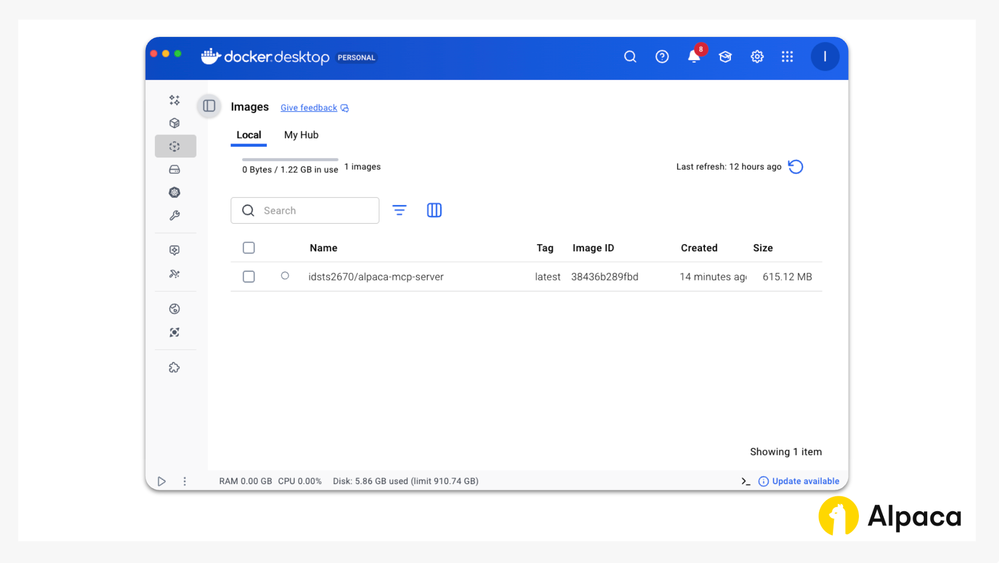Open Kubernetes from the sidebar
The width and height of the screenshot is (999, 563).
174,192
